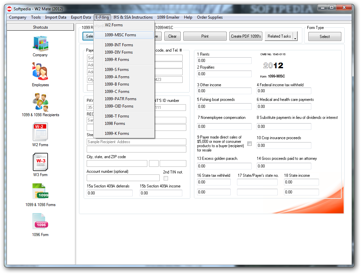Choose 1099-DIV Forms menu entry
Screen dimensions: 361x274
point(124,52)
